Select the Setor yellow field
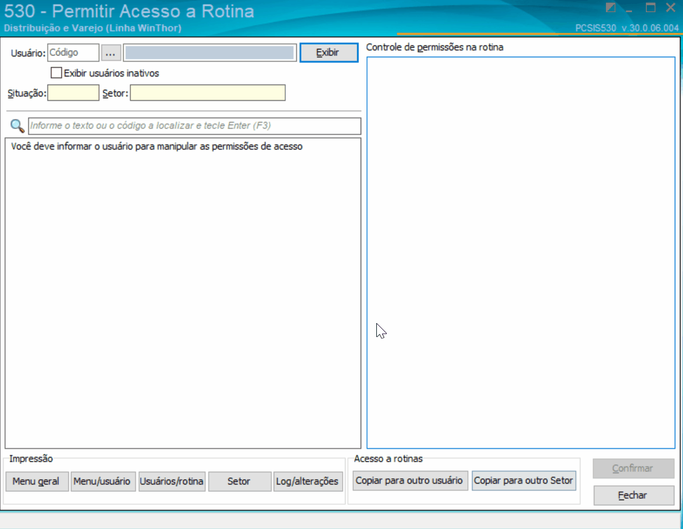Screen dimensions: 683x529 tap(208, 93)
